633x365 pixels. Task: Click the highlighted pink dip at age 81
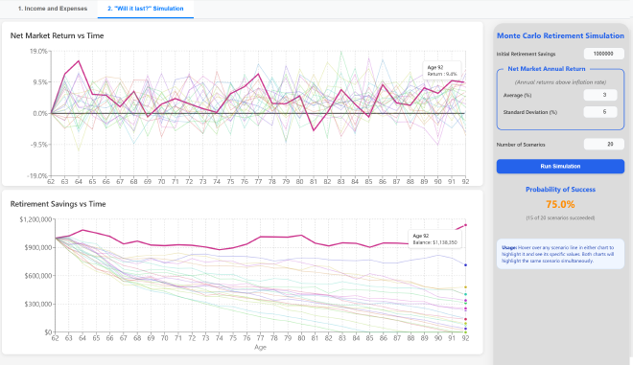[x=314, y=130]
